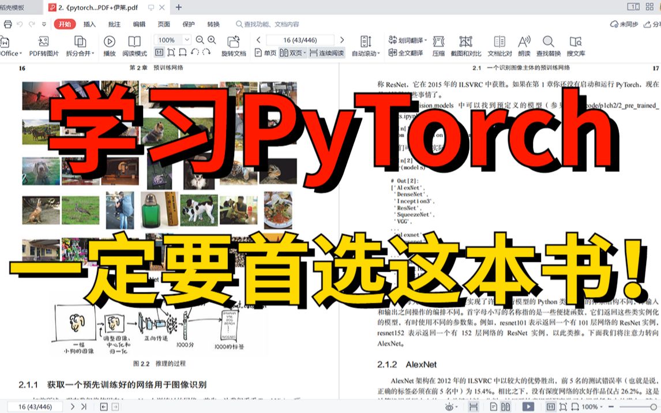Click window layout icon in title bar
The height and width of the screenshot is (413, 661).
point(633,7)
